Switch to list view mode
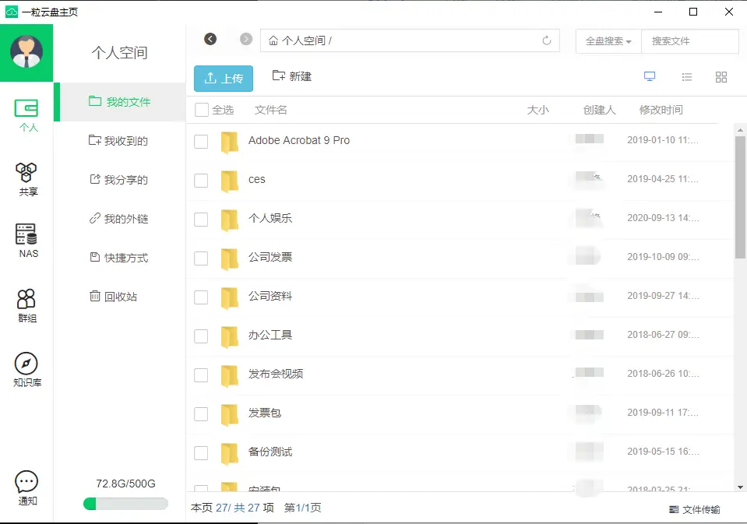This screenshot has height=524, width=747. 686,77
